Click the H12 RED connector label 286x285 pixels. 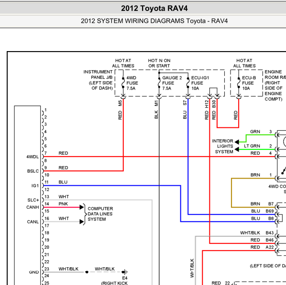(x=207, y=104)
